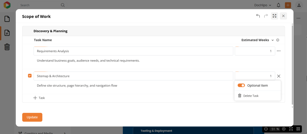Open the trash icon in left sidebar
Image resolution: width=307 pixels, height=134 pixels.
click(7, 47)
